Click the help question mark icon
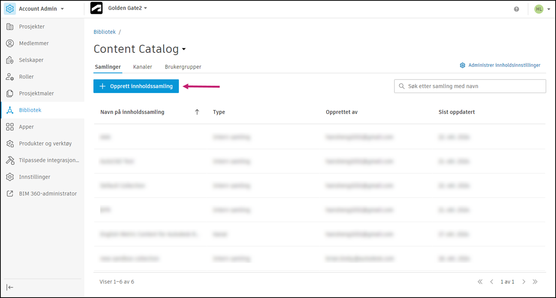556x298 pixels. tap(516, 9)
